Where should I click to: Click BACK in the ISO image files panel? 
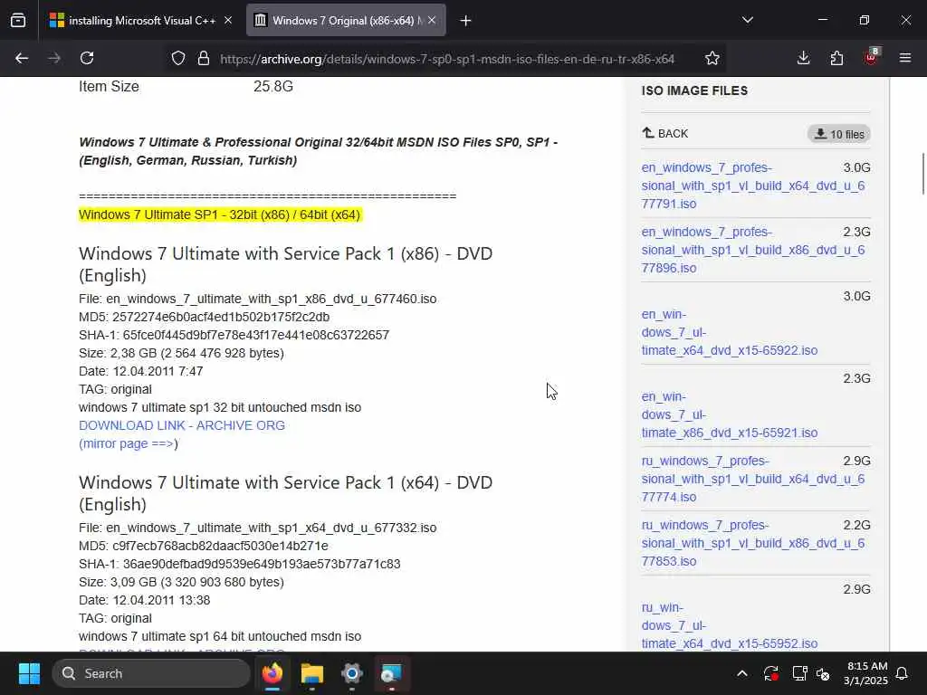pyautogui.click(x=665, y=134)
